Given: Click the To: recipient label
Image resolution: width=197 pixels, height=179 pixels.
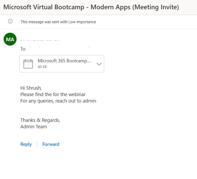Looking at the screenshot, I should point(23,49).
